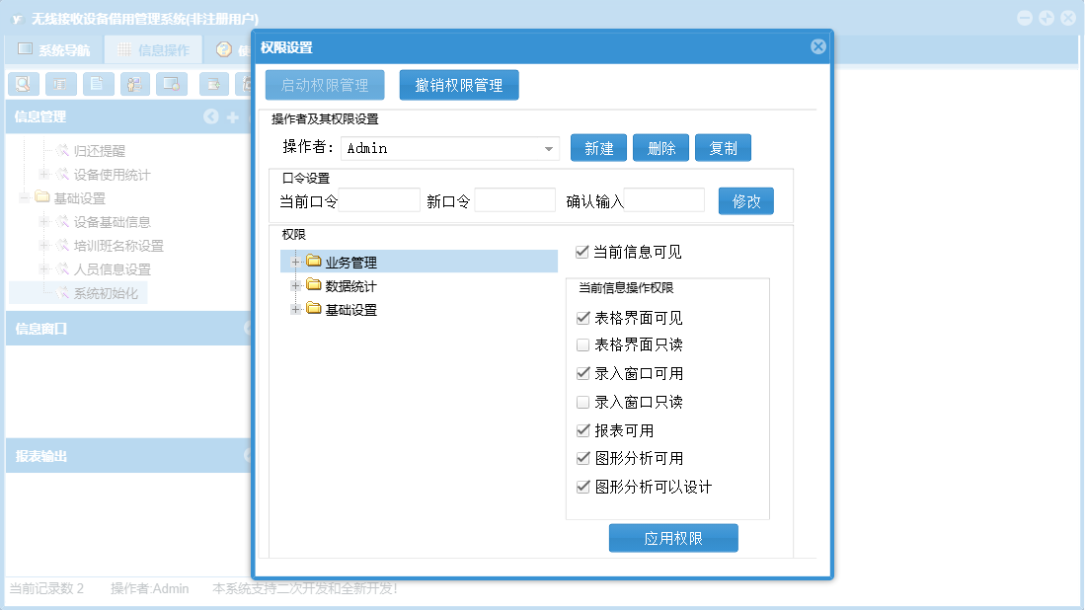Click the add record toolbar icon
This screenshot has width=1085, height=610.
(214, 84)
